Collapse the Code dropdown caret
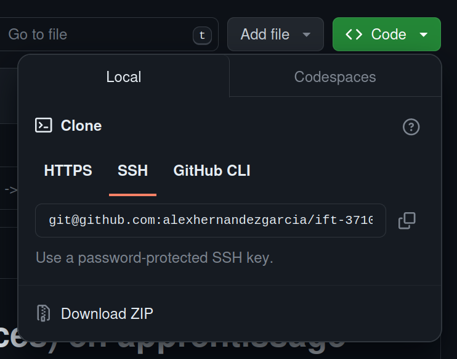The height and width of the screenshot is (359, 457). pos(424,35)
